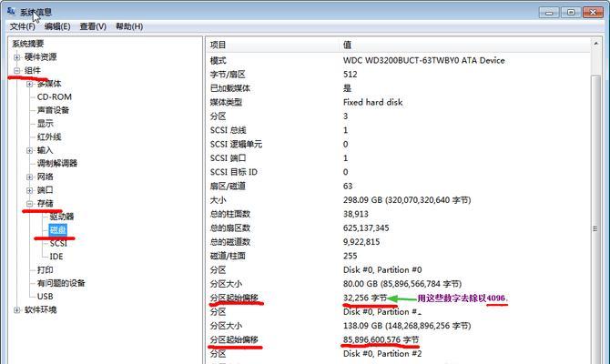Select the 总的柱面数 row

pos(398,214)
